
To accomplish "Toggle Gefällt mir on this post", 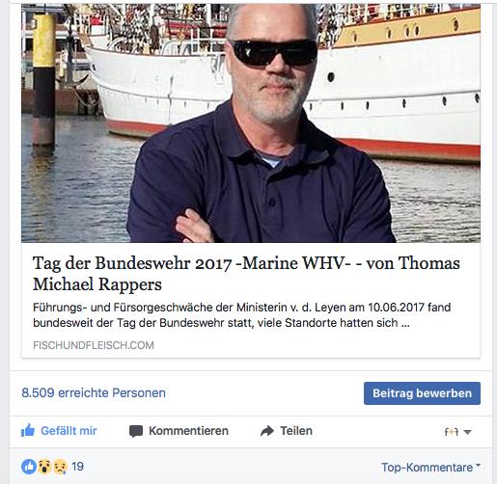I will (59, 431).
